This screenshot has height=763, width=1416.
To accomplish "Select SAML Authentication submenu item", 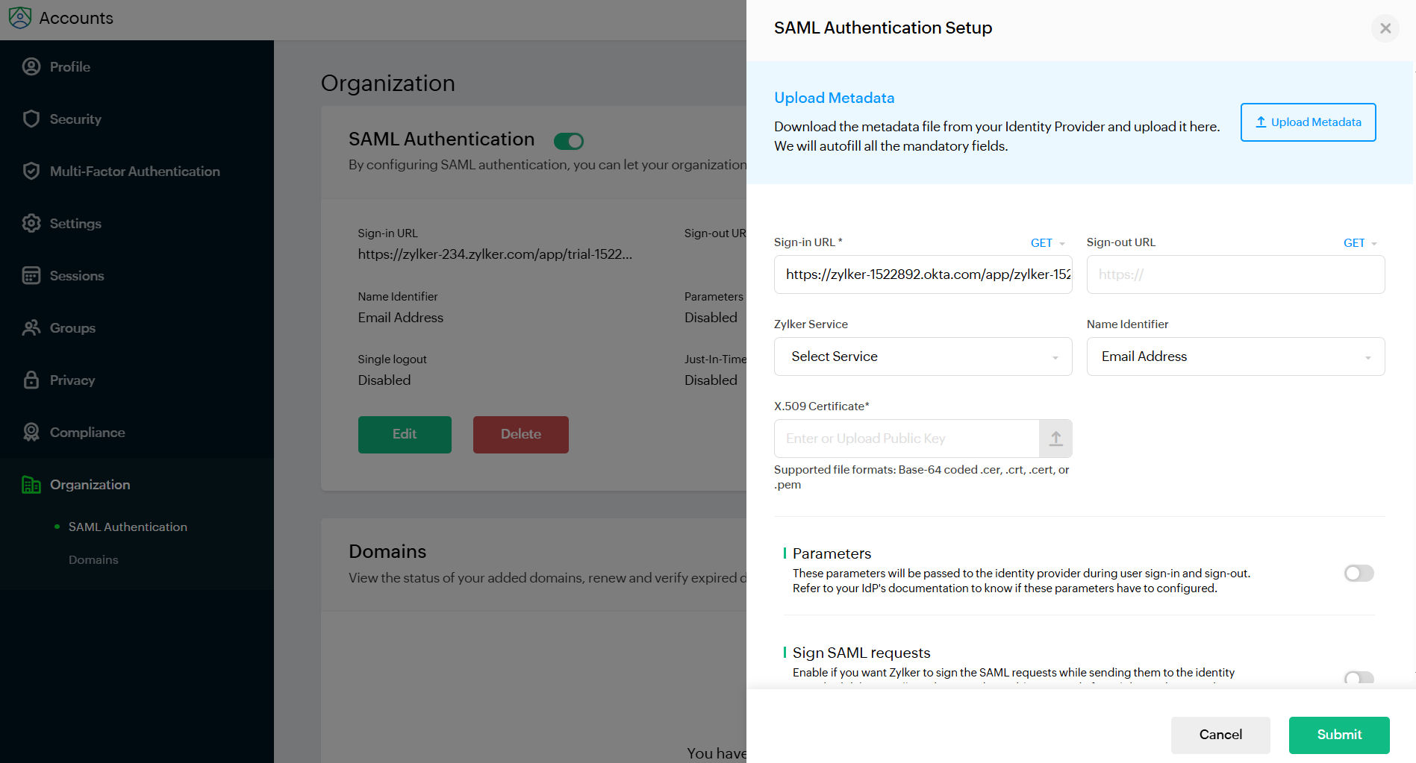I will coord(128,527).
